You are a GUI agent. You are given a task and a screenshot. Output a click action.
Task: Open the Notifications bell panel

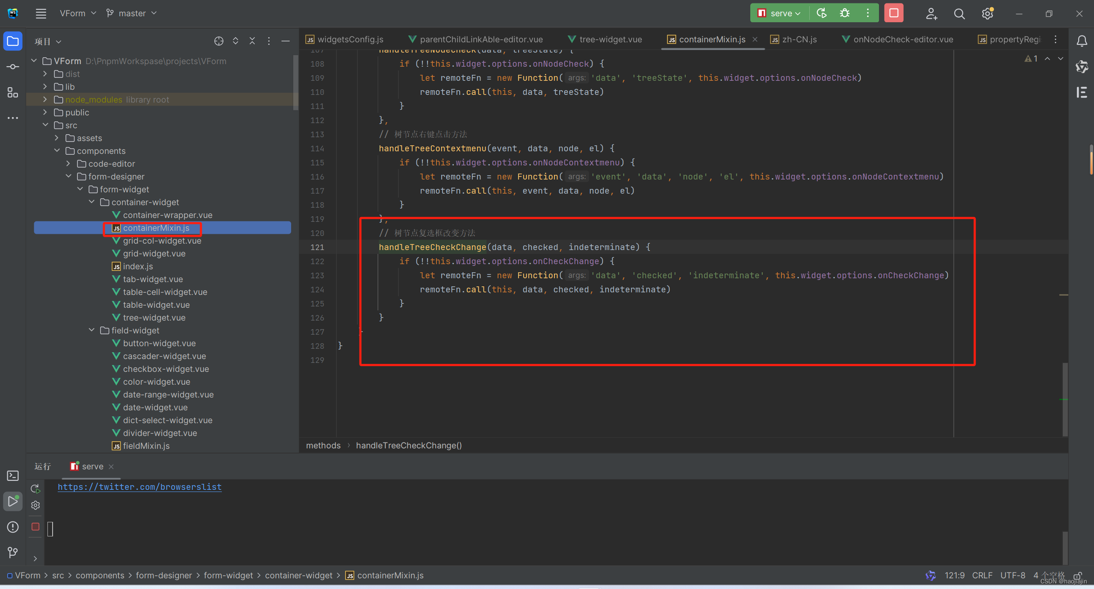click(x=1082, y=41)
